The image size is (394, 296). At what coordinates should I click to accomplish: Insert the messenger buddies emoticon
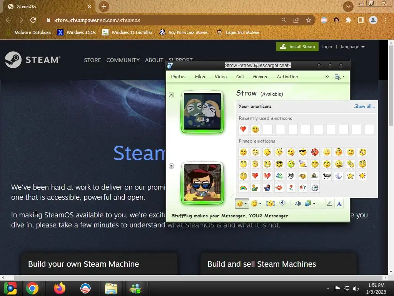pos(279,176)
